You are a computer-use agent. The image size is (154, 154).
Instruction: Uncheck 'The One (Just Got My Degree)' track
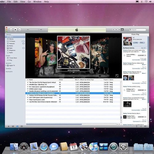(28, 83)
